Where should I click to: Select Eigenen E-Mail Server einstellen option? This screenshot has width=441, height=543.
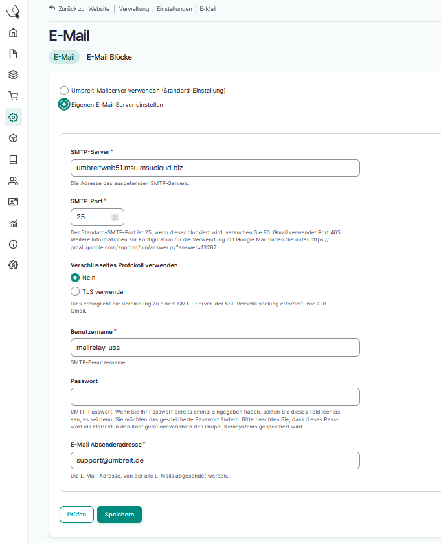click(x=64, y=104)
